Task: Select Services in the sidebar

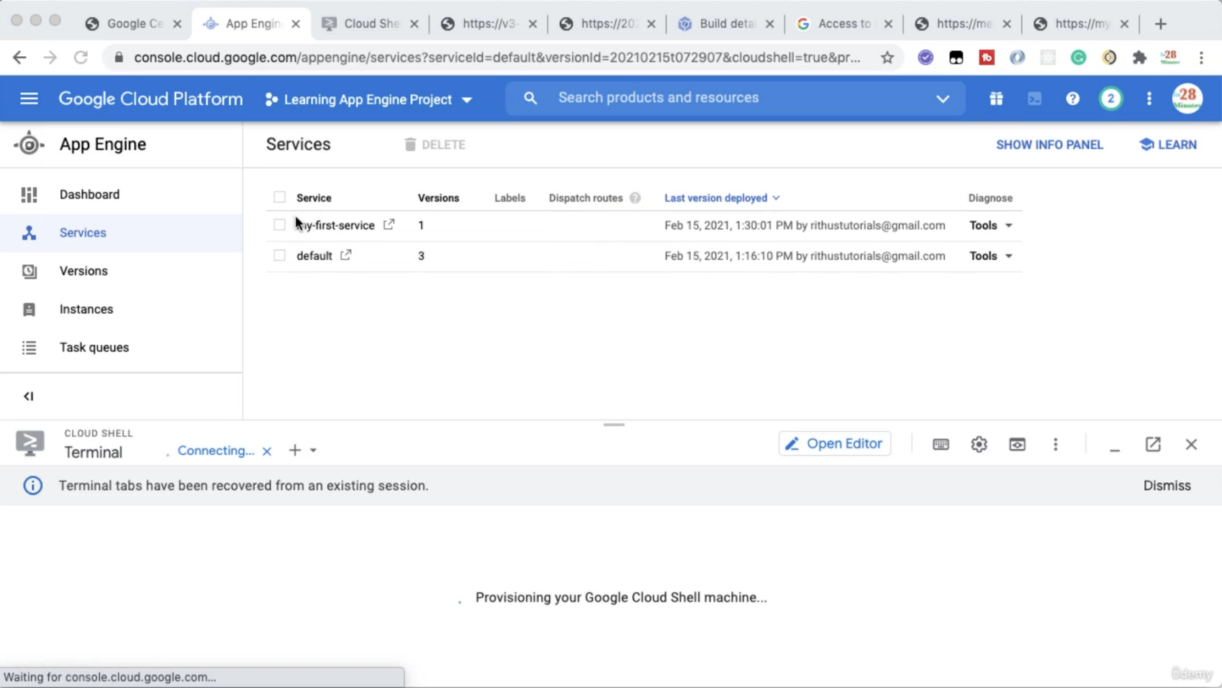Action: point(121,232)
